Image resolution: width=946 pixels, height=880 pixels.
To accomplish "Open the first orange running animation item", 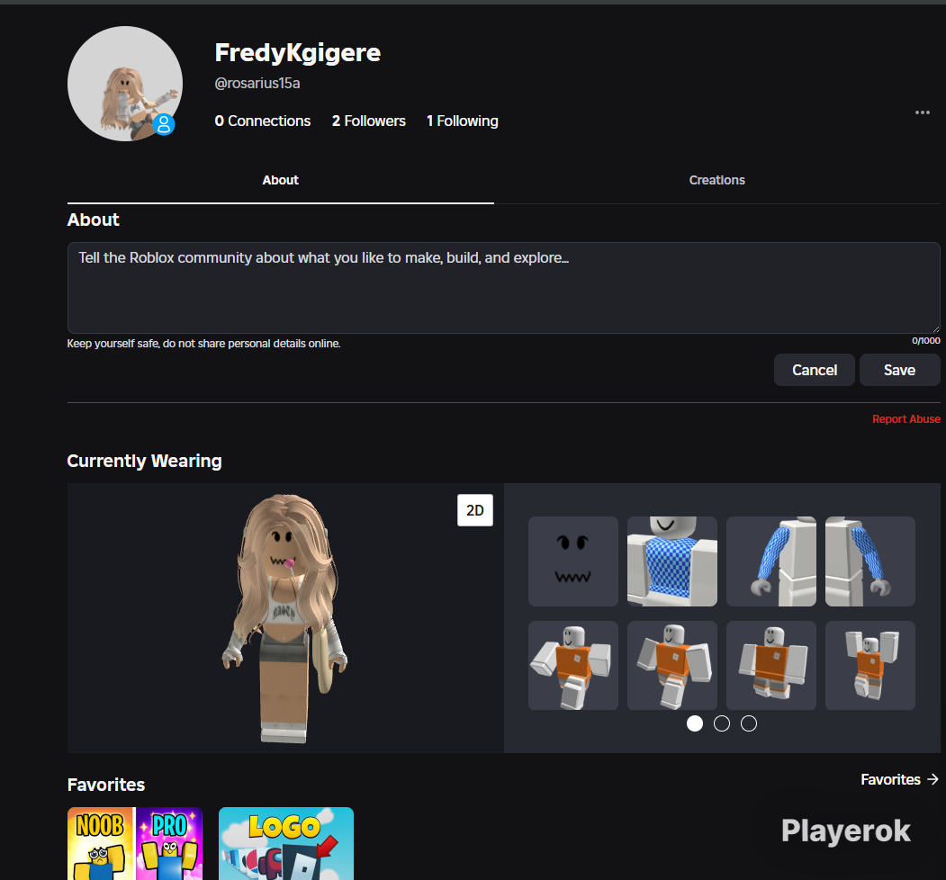I will [573, 665].
